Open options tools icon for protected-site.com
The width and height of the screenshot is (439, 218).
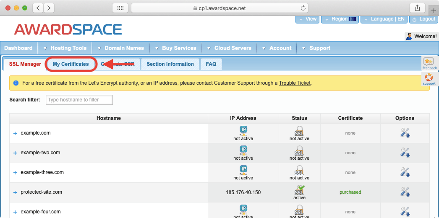pos(405,192)
